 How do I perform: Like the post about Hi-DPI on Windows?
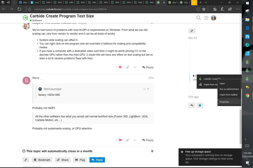click(120, 67)
